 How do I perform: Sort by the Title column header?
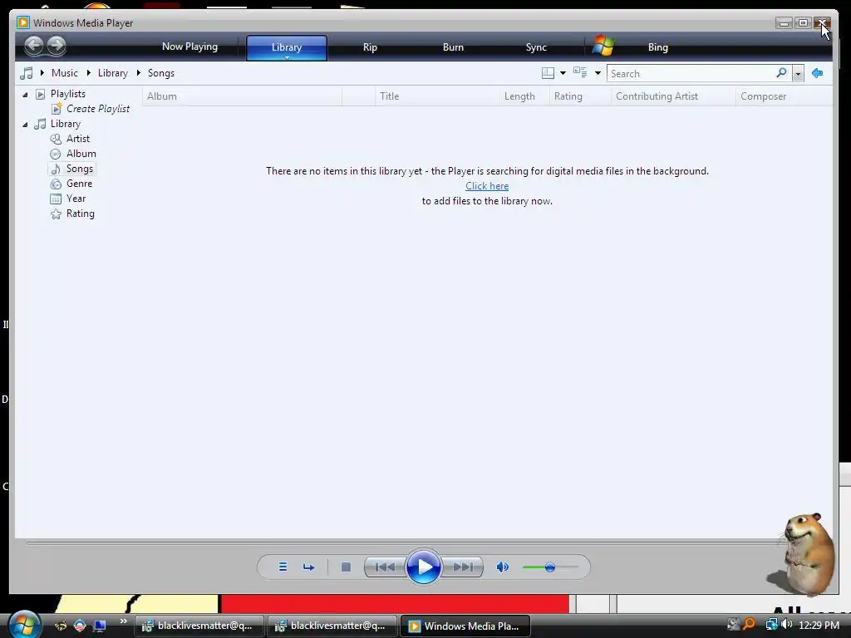(x=437, y=96)
